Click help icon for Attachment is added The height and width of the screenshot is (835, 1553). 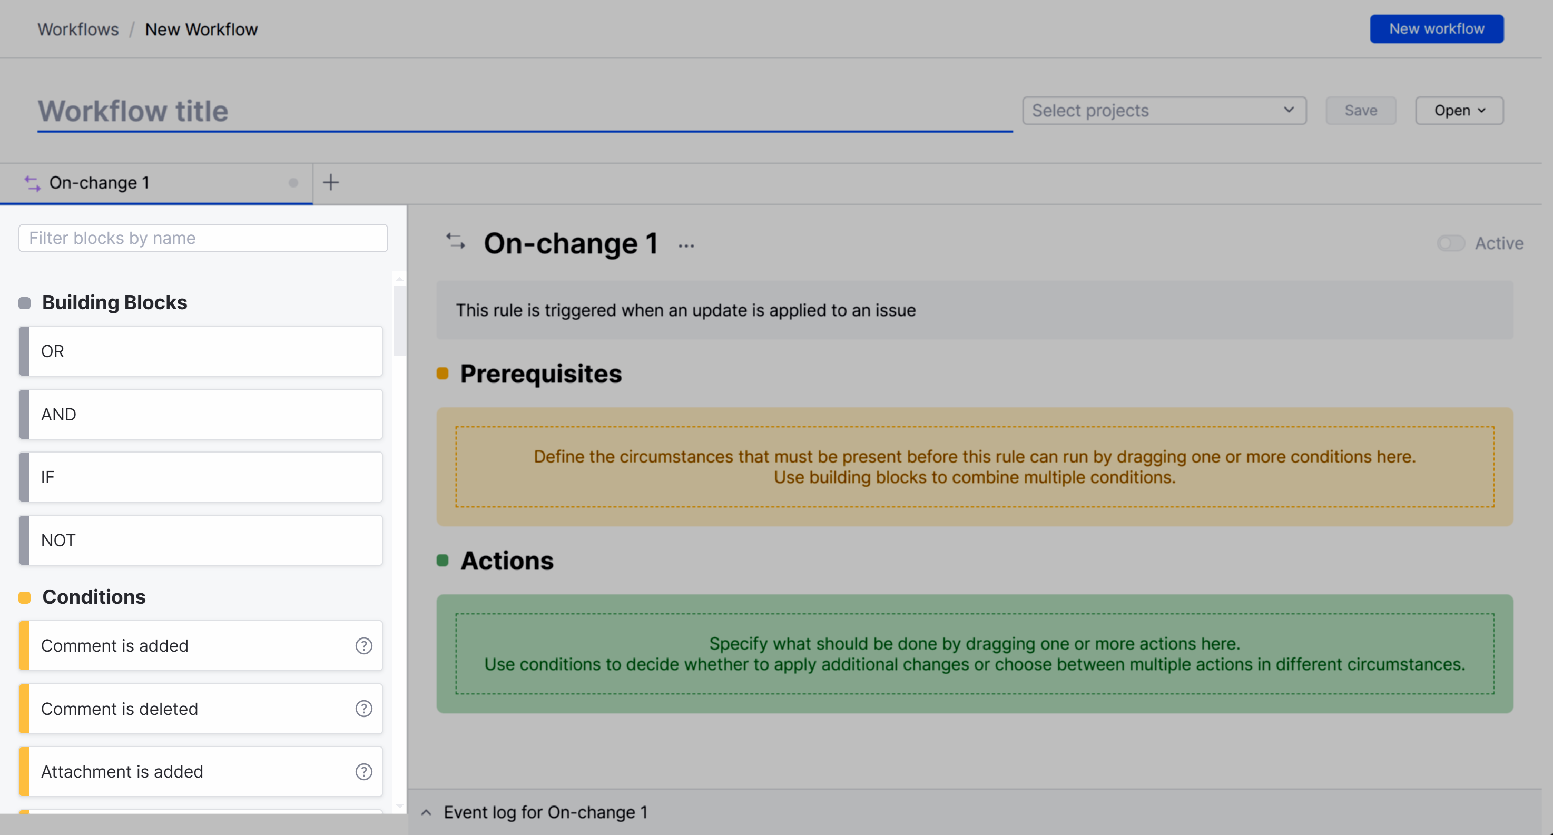click(x=363, y=772)
